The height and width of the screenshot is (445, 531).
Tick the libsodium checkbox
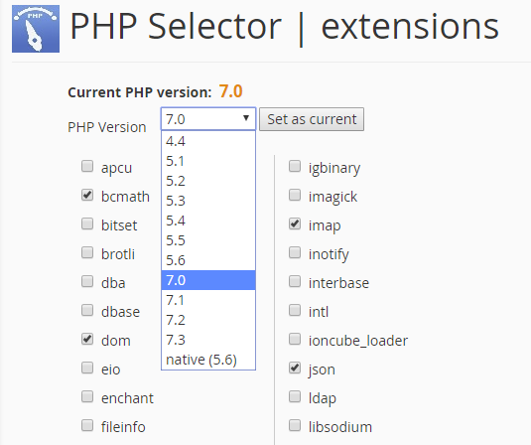(x=295, y=425)
